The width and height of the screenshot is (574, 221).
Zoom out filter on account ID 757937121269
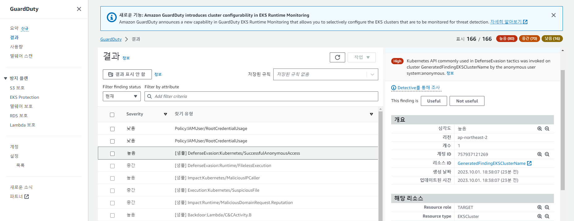547,154
